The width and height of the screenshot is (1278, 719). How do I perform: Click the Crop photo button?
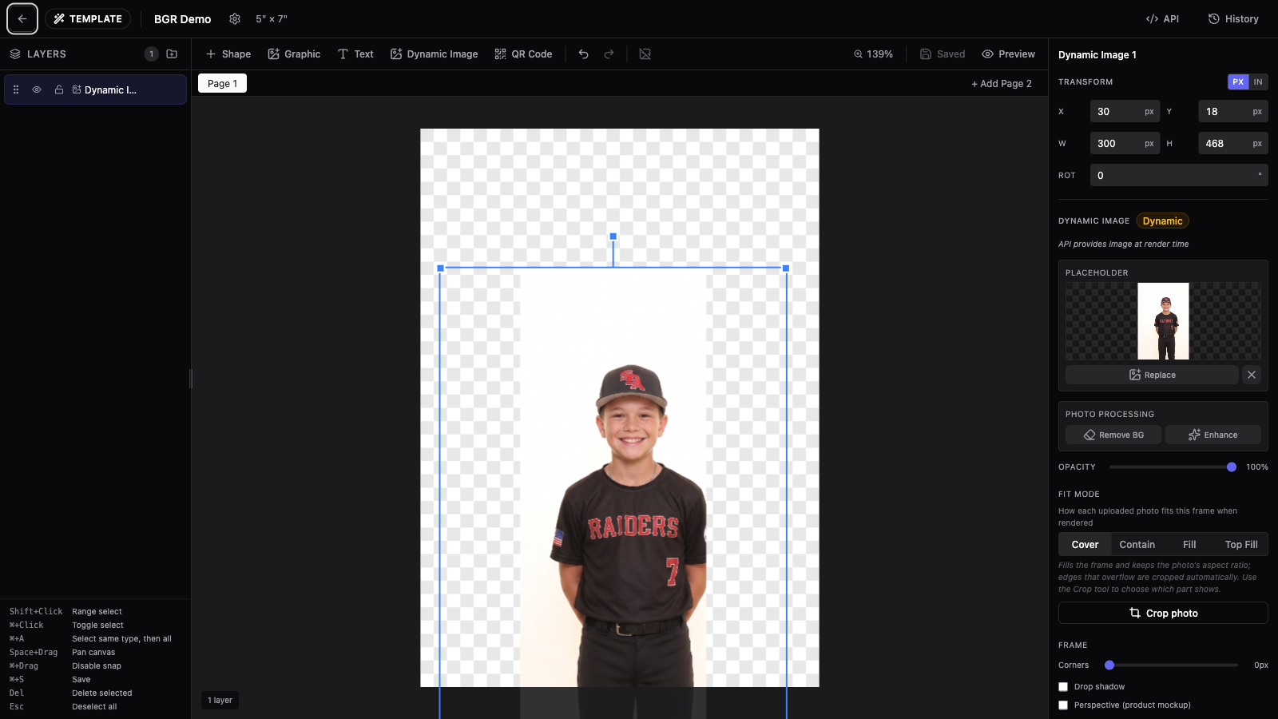coord(1163,613)
